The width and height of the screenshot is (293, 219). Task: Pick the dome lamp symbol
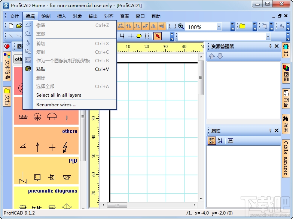[x=52, y=116]
